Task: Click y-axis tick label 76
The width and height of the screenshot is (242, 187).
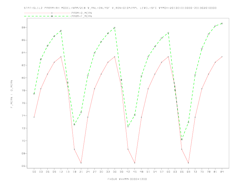Action: [23, 103]
